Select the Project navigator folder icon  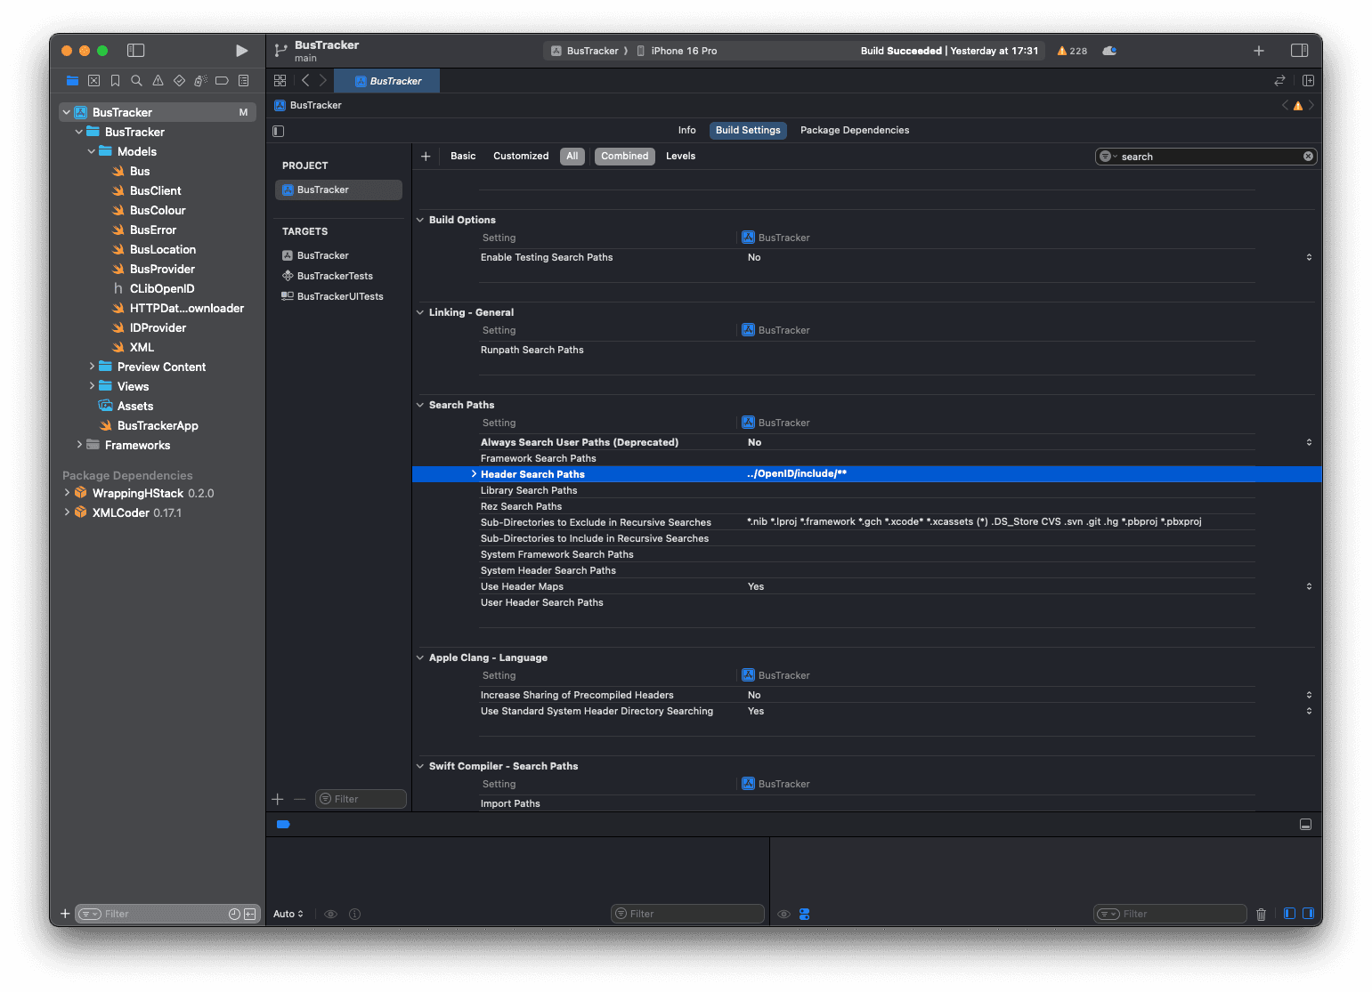pyautogui.click(x=72, y=80)
